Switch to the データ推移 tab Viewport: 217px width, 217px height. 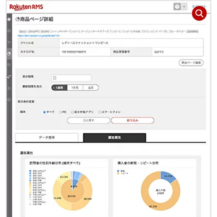[x=47, y=138]
